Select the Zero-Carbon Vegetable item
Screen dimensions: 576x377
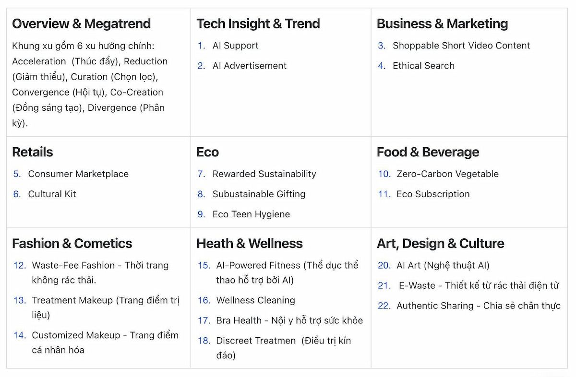(x=447, y=174)
